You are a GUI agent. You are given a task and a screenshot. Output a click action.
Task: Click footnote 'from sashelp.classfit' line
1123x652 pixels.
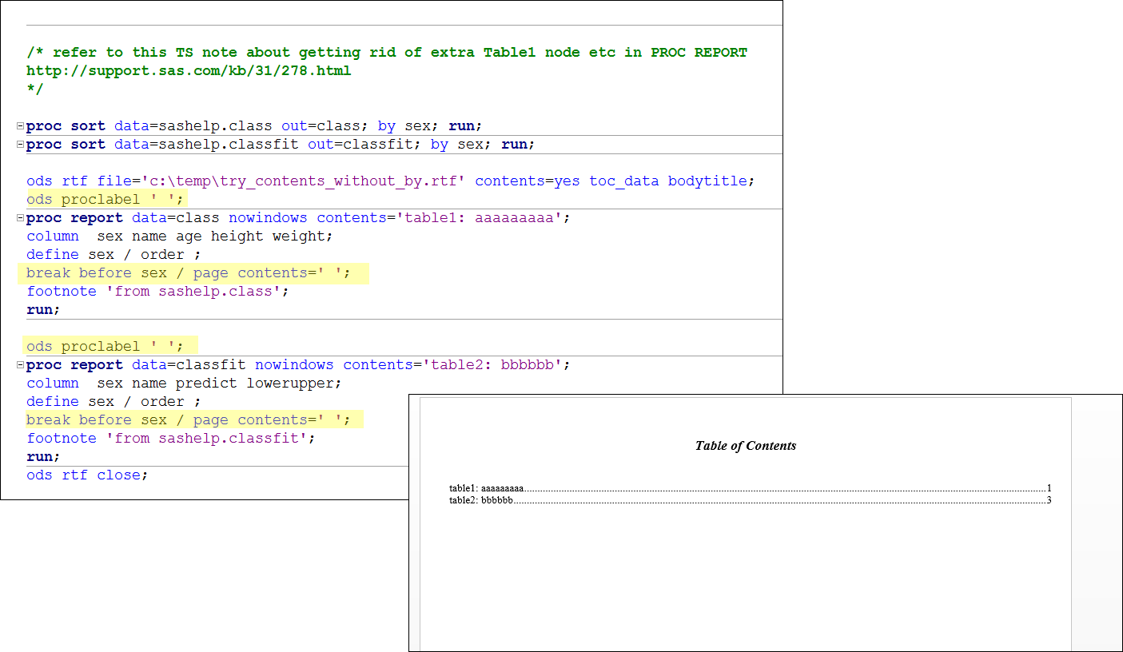(171, 438)
